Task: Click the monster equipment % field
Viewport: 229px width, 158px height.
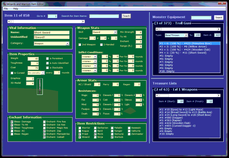Action: click(197, 35)
